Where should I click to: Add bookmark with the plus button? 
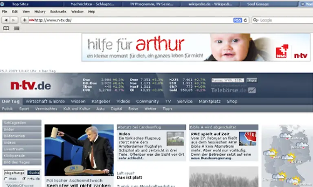pos(24,20)
